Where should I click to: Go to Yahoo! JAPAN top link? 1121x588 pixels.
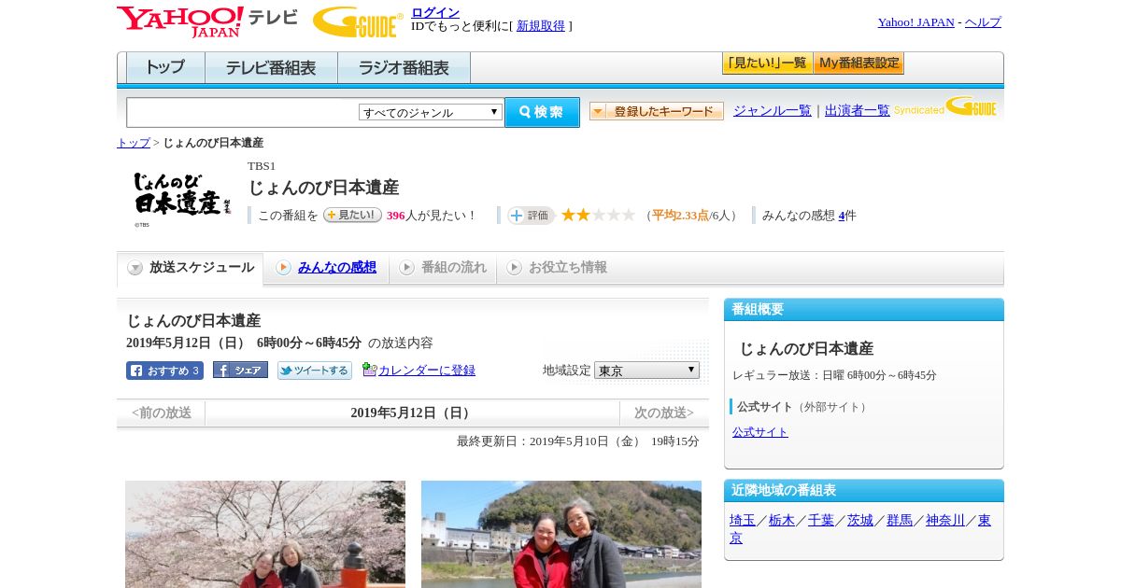coord(915,22)
